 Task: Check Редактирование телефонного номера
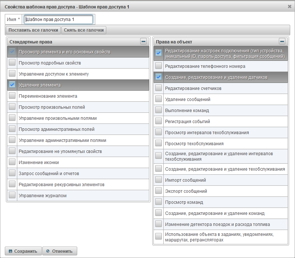coord(159,66)
